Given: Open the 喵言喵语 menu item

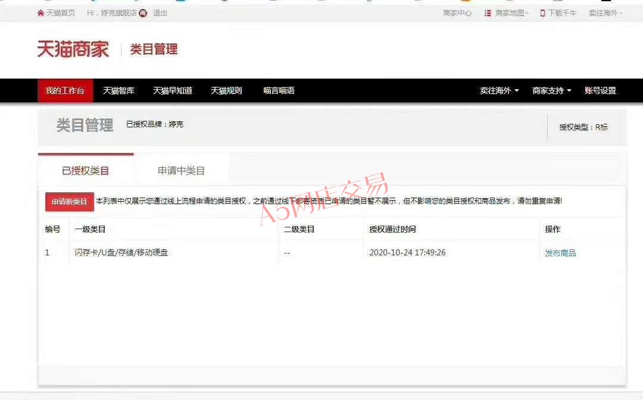Looking at the screenshot, I should click(279, 90).
